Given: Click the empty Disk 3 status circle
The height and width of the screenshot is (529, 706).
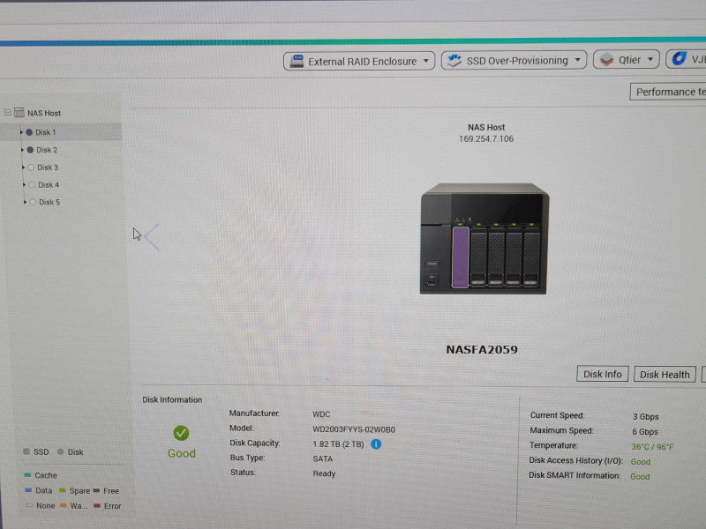Looking at the screenshot, I should (x=31, y=168).
